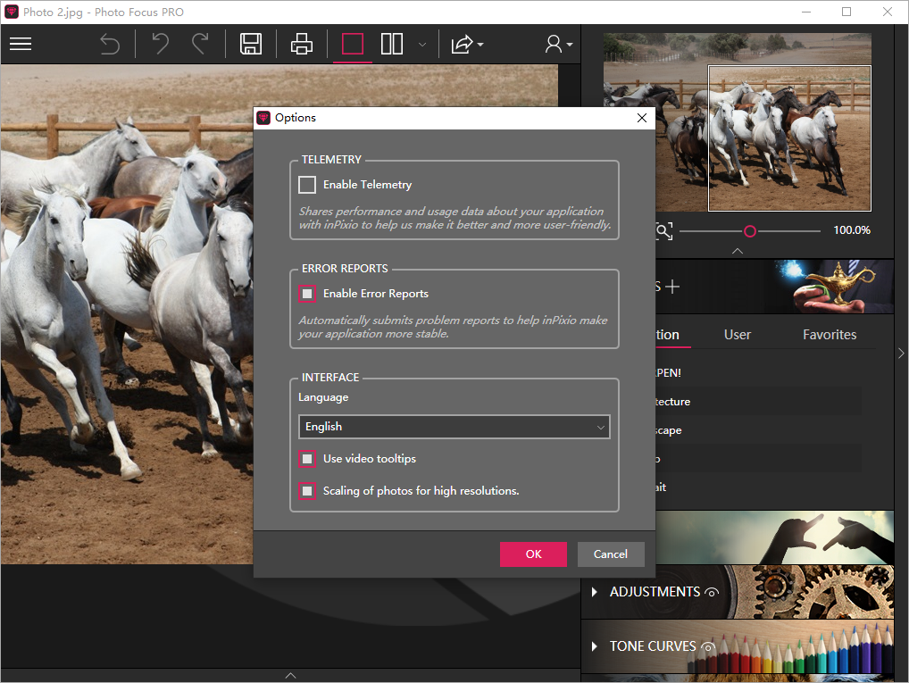Print the photo using the printer icon

[x=302, y=44]
